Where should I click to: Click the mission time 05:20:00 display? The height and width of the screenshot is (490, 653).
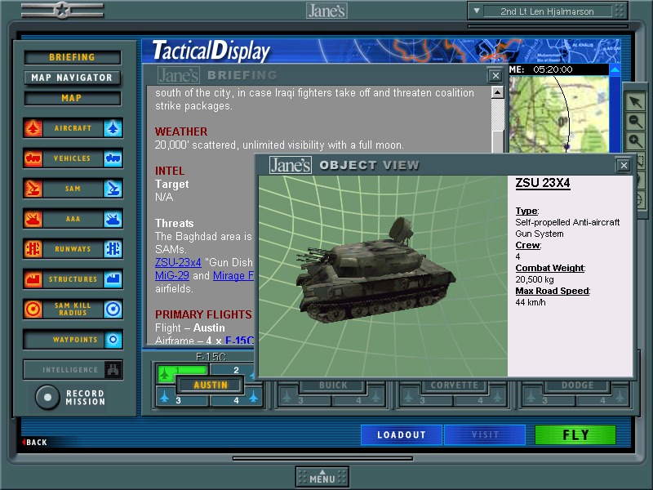(x=553, y=69)
